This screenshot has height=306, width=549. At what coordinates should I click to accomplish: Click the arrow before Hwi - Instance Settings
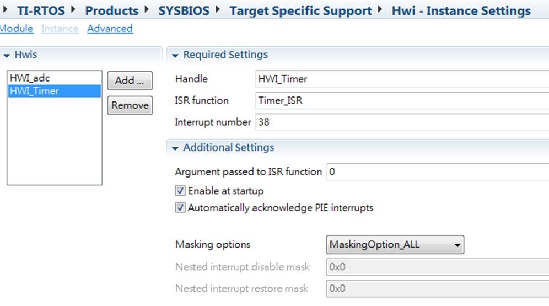click(380, 9)
